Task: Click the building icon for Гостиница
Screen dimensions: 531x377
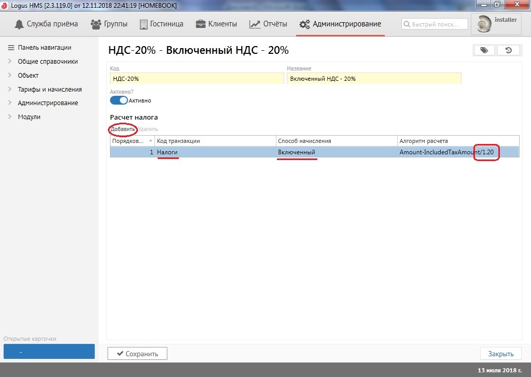Action: 144,24
